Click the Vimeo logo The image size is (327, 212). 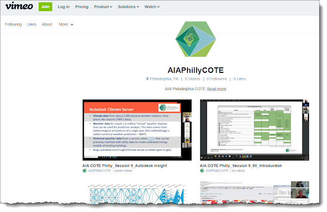[x=19, y=6]
